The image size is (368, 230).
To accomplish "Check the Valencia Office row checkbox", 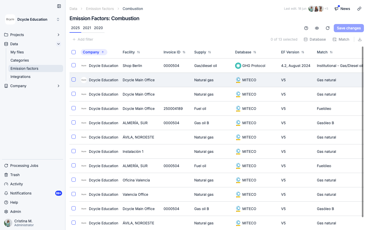I will tap(74, 194).
